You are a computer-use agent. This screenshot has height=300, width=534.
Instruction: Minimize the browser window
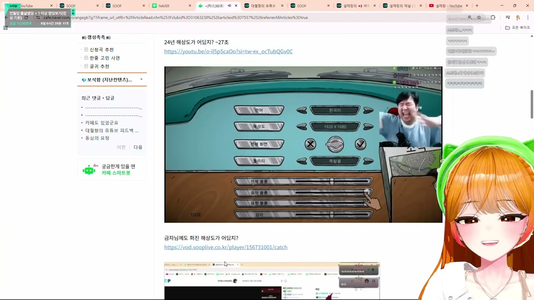pyautogui.click(x=501, y=6)
